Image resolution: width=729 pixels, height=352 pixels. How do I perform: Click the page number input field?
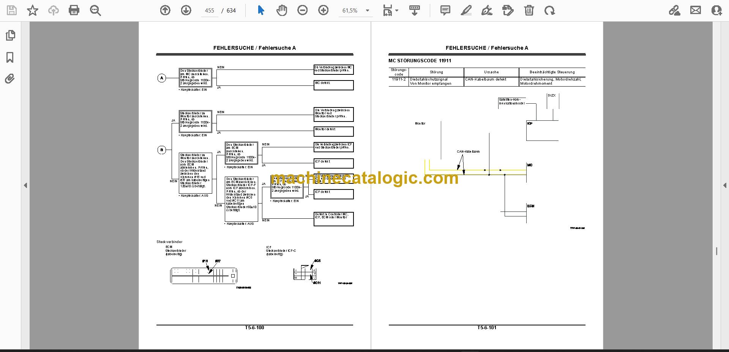[209, 11]
